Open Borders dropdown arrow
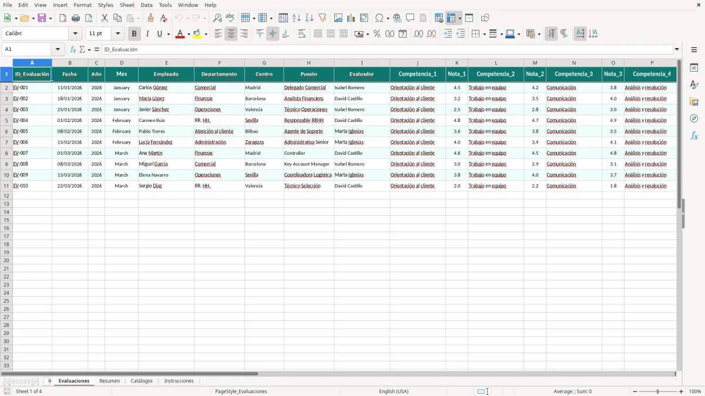The image size is (705, 396). (484, 34)
